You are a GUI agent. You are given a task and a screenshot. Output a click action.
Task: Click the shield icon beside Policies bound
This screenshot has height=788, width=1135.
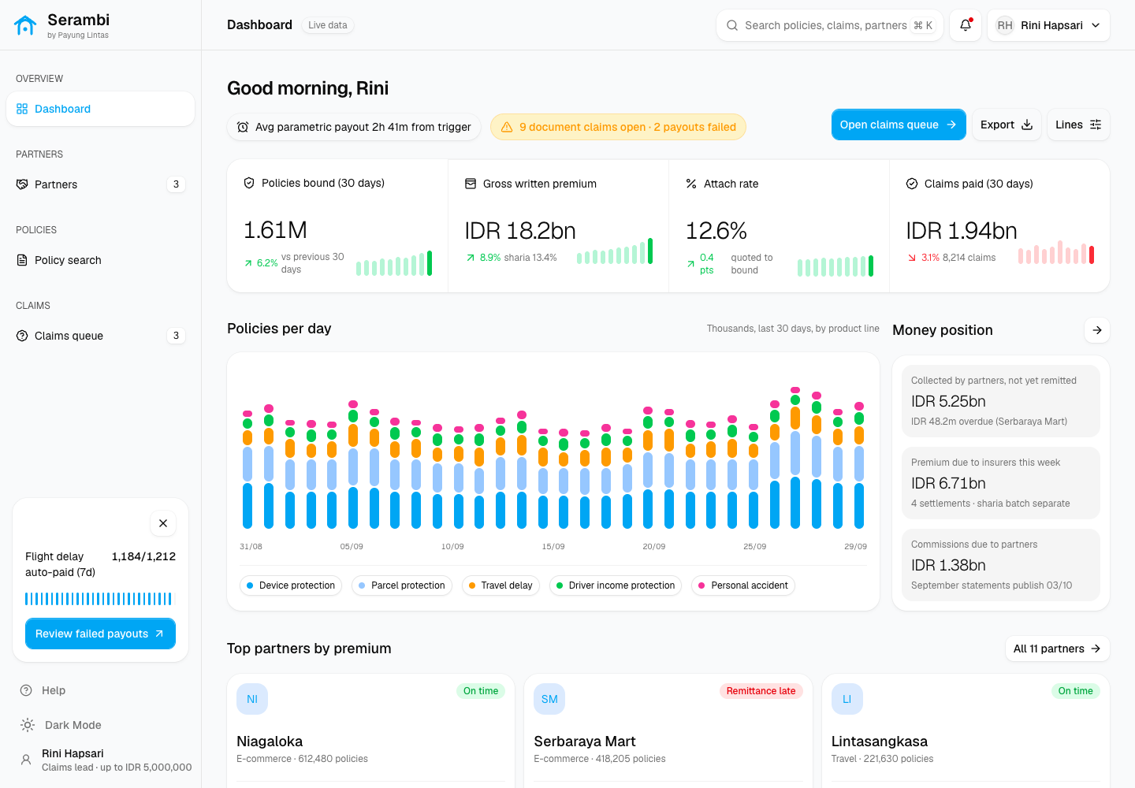249,183
